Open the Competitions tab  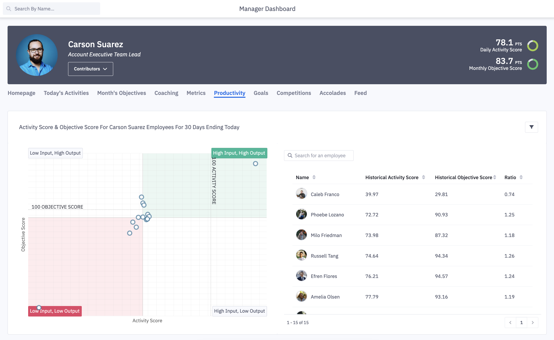tap(294, 93)
